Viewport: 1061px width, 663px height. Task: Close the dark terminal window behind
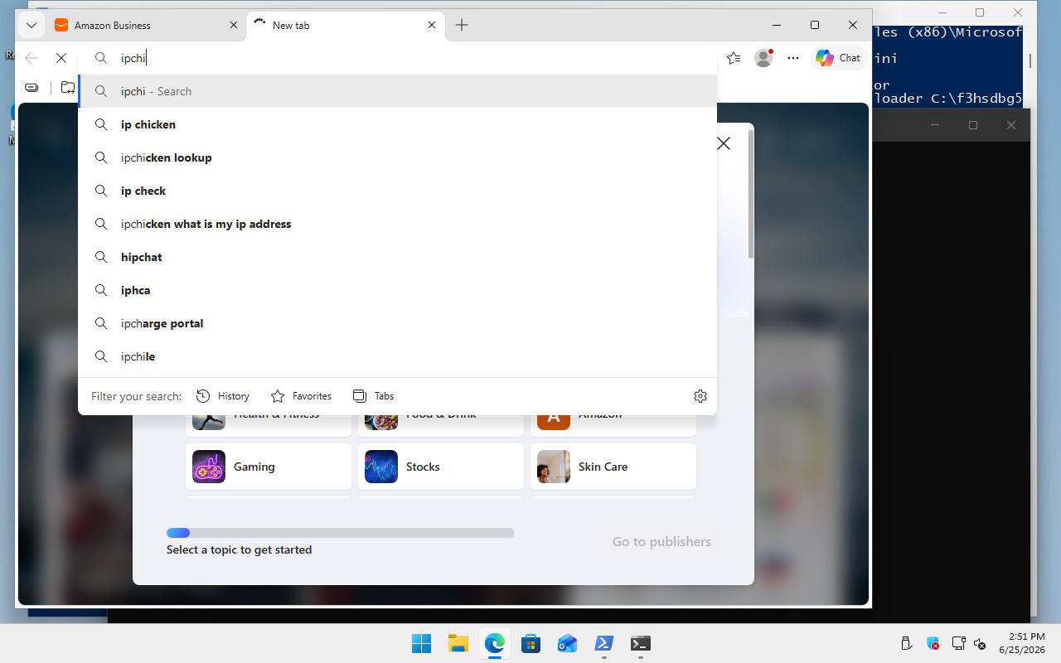(x=1011, y=125)
